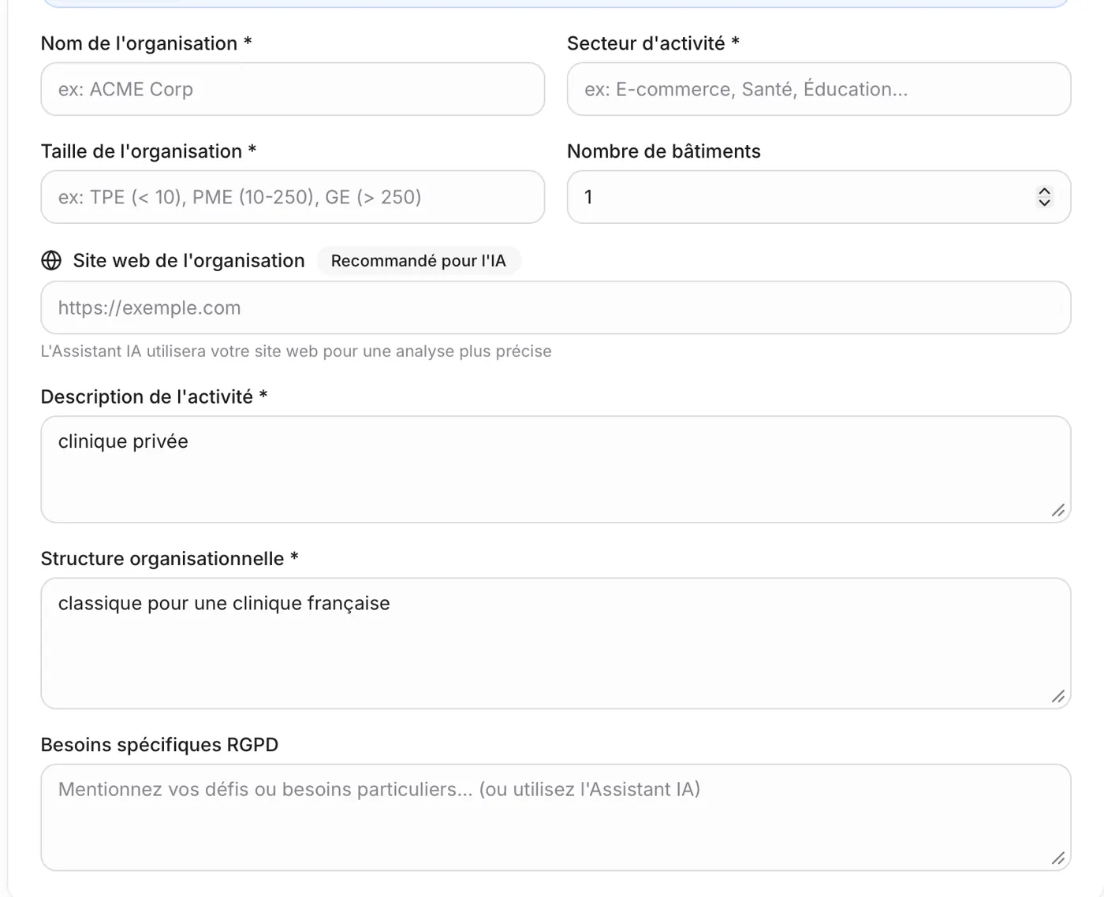Click the Nombre de bâtiments label
1104x897 pixels.
point(664,151)
